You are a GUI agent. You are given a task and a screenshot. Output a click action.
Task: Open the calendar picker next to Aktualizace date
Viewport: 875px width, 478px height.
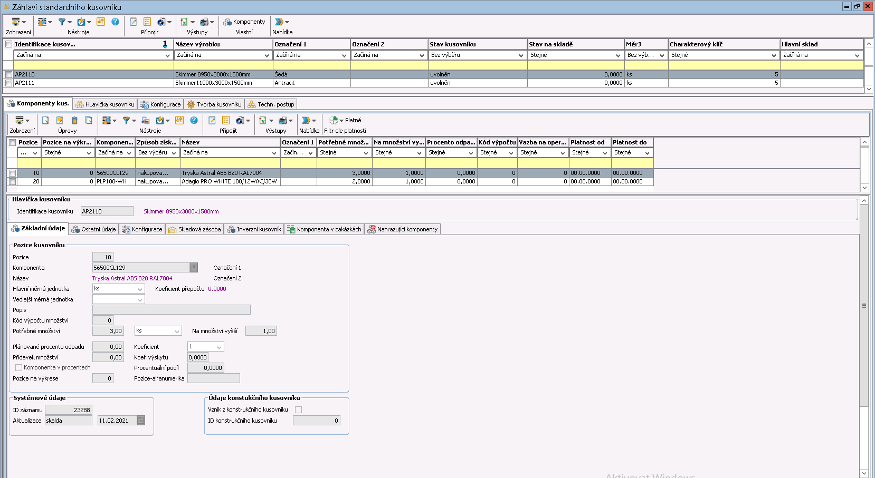pyautogui.click(x=141, y=421)
